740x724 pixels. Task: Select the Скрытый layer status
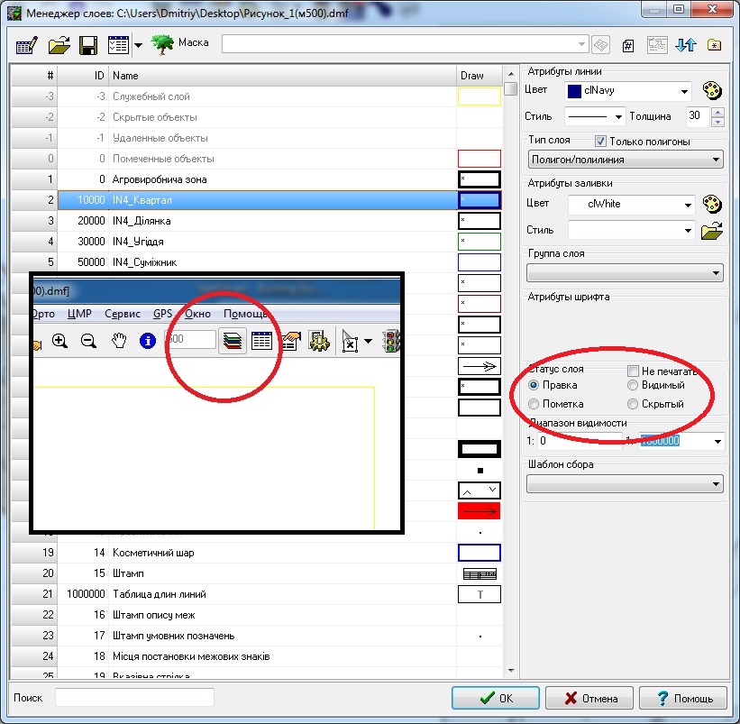[x=634, y=404]
